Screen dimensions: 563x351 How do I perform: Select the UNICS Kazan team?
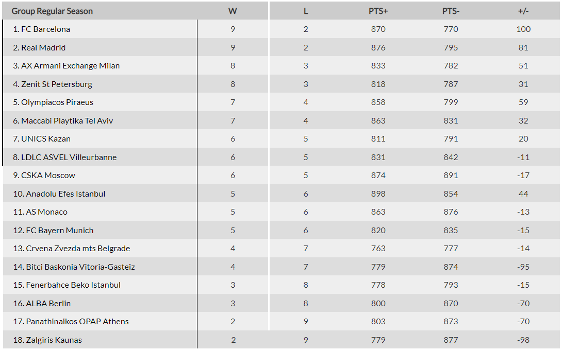click(x=46, y=139)
